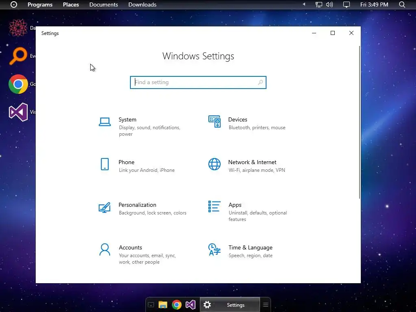Open the Places menu
The width and height of the screenshot is (416, 312).
point(71,5)
